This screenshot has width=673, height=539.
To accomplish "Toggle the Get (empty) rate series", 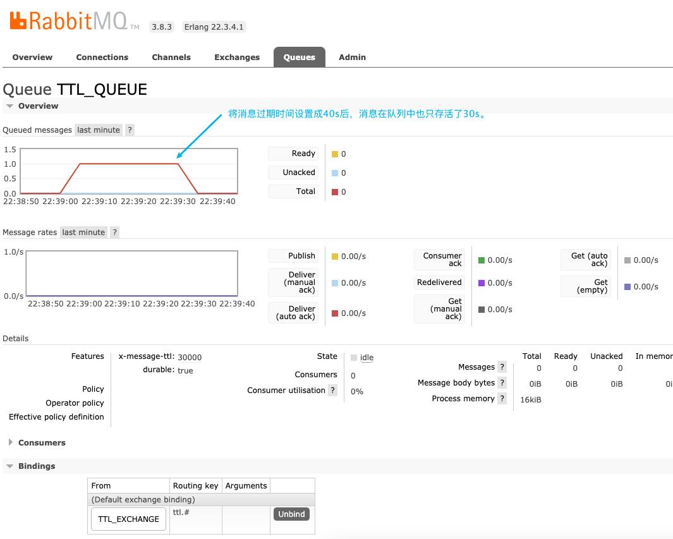I will point(586,286).
